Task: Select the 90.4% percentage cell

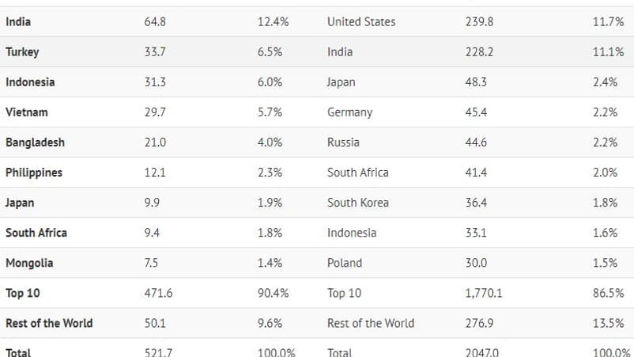Action: tap(273, 293)
